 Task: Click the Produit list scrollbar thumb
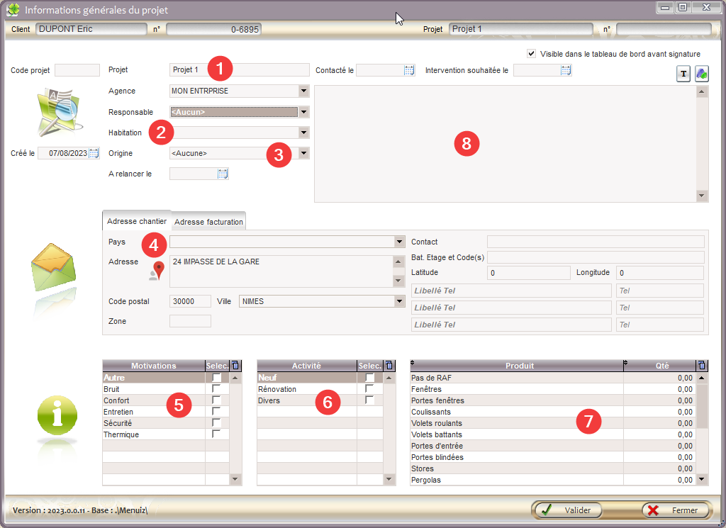tap(702, 406)
